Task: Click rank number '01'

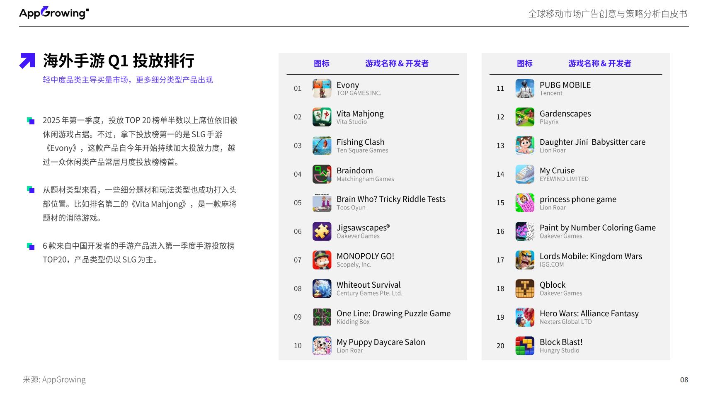Action: pyautogui.click(x=298, y=89)
